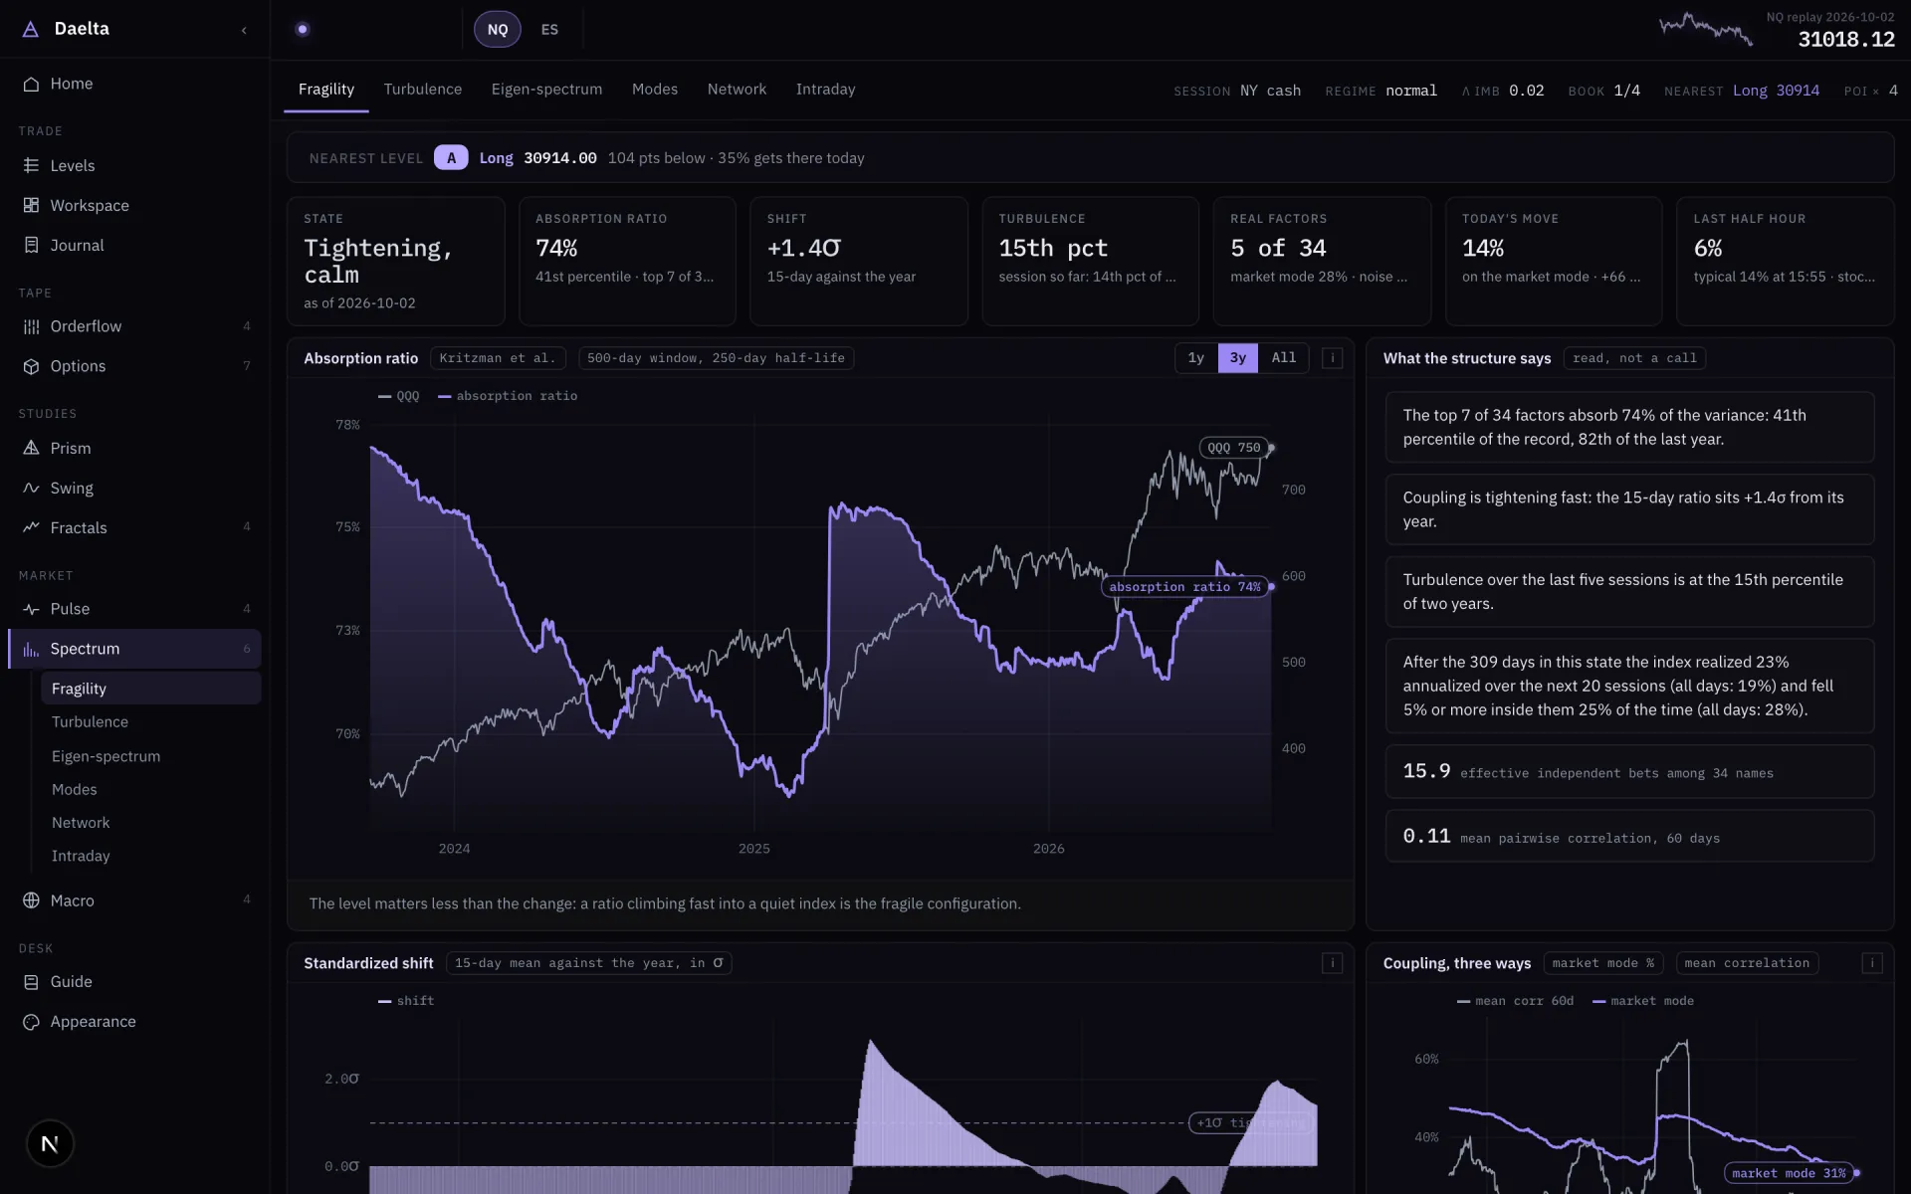This screenshot has height=1194, width=1911.
Task: Open the Macro globe icon
Action: point(31,900)
